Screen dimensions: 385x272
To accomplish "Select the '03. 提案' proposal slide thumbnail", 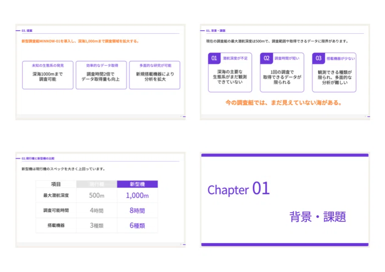I will [x=100, y=72].
